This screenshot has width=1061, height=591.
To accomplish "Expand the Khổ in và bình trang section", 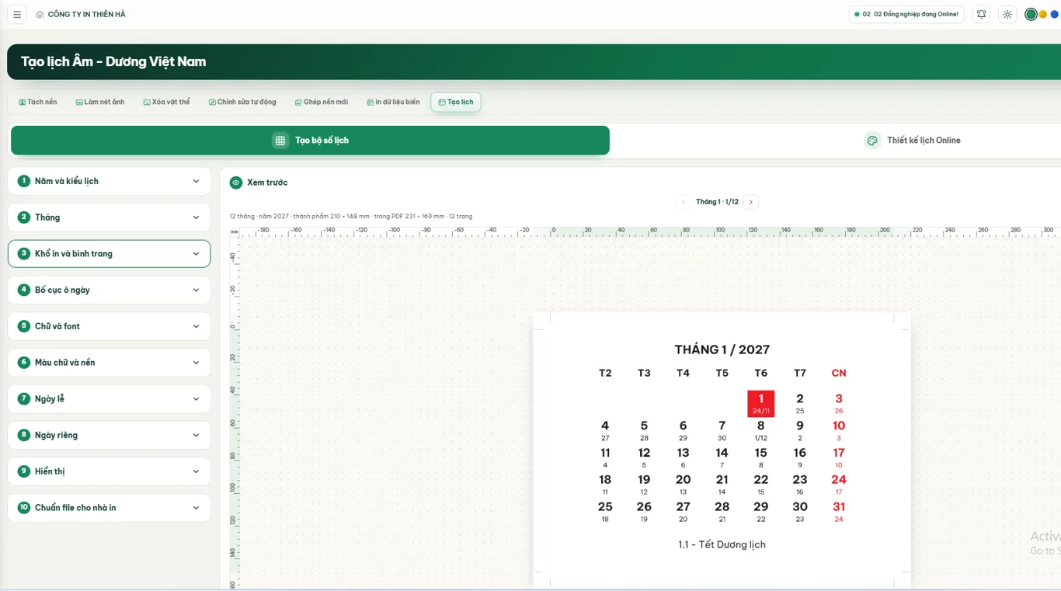I will [110, 254].
